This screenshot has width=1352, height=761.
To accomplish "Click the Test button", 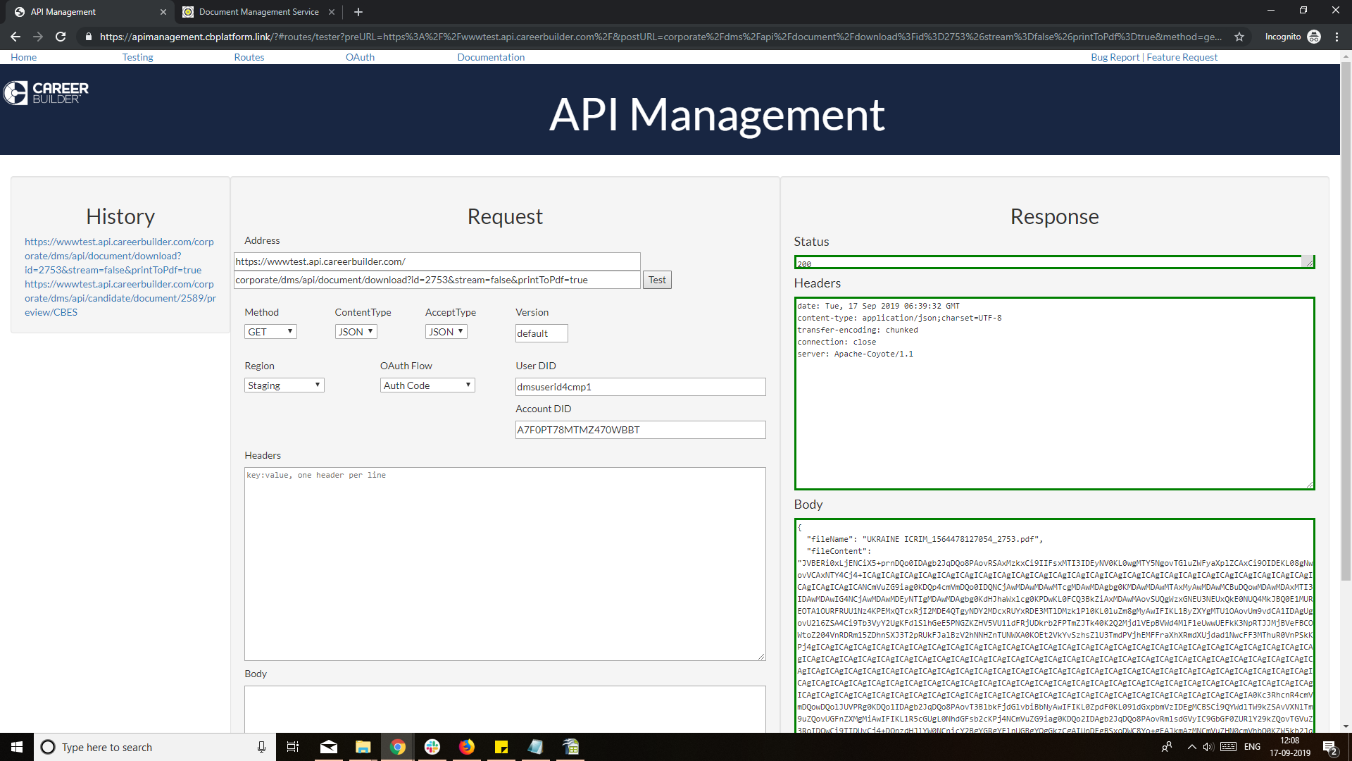I will [x=657, y=280].
